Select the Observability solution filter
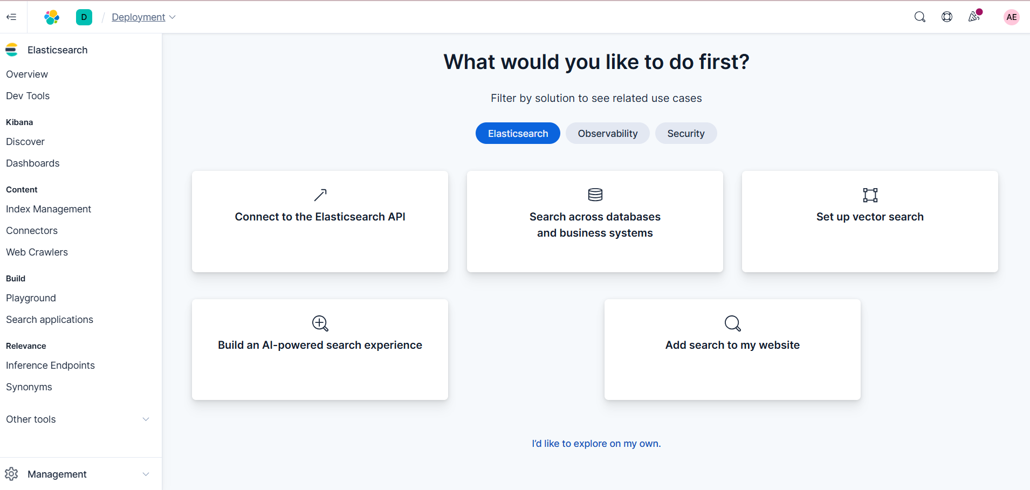The image size is (1030, 490). 607,133
